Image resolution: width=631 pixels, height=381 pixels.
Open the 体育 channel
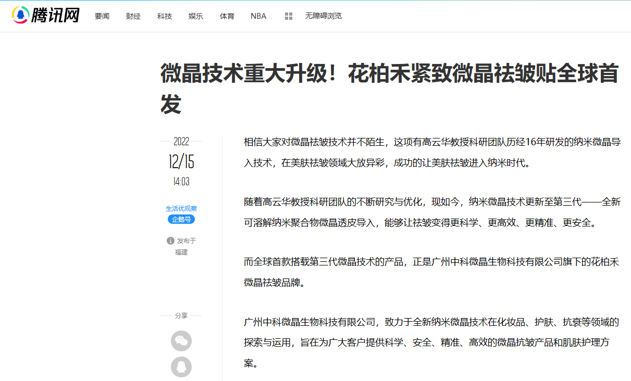tap(227, 16)
